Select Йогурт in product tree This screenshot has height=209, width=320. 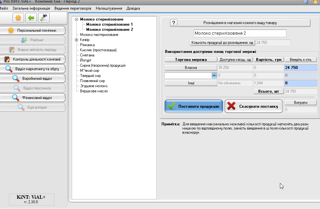tap(86, 60)
